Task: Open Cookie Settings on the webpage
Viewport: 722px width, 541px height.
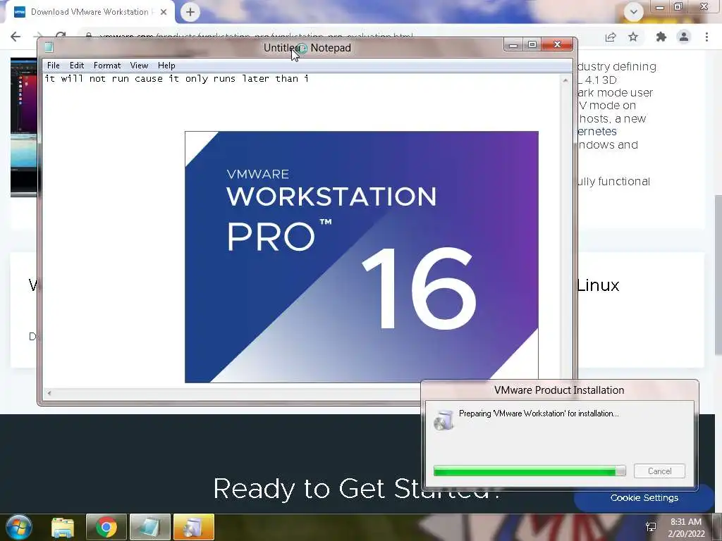Action: pyautogui.click(x=644, y=498)
